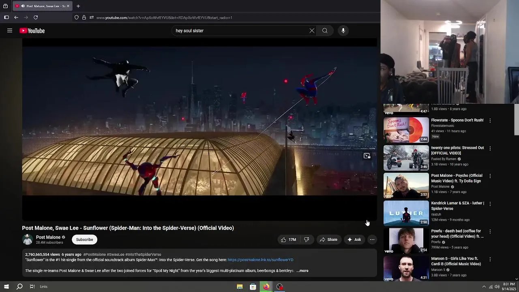The image size is (519, 292).
Task: Like the video with 17M thumbs up
Action: click(x=288, y=240)
